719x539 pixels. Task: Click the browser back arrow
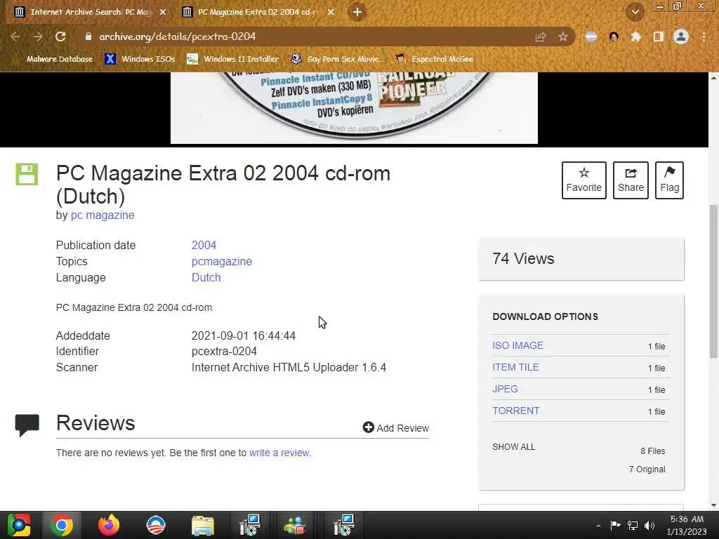(15, 36)
